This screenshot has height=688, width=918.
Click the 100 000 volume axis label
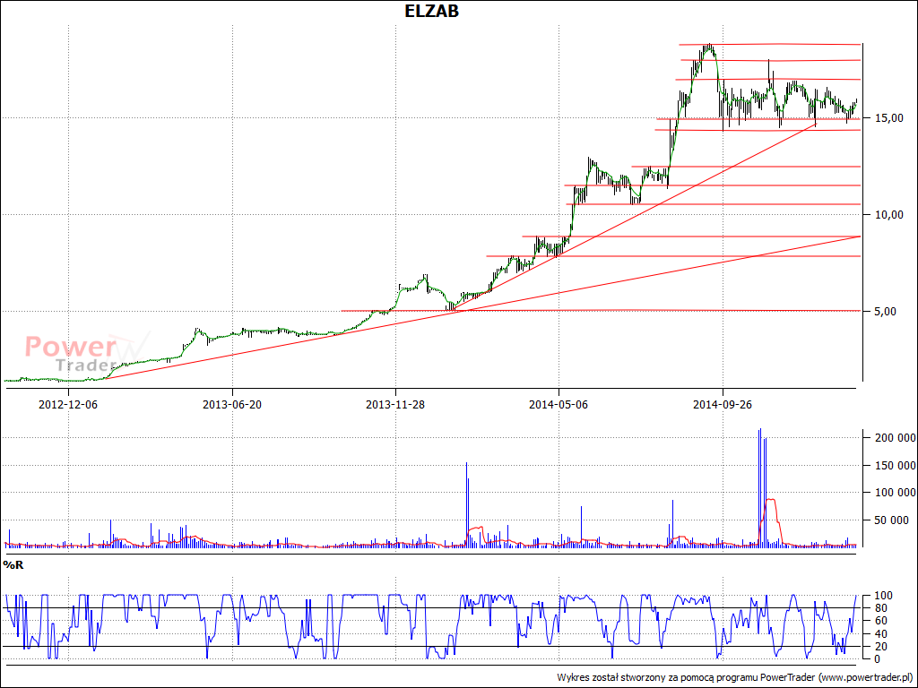tap(894, 493)
